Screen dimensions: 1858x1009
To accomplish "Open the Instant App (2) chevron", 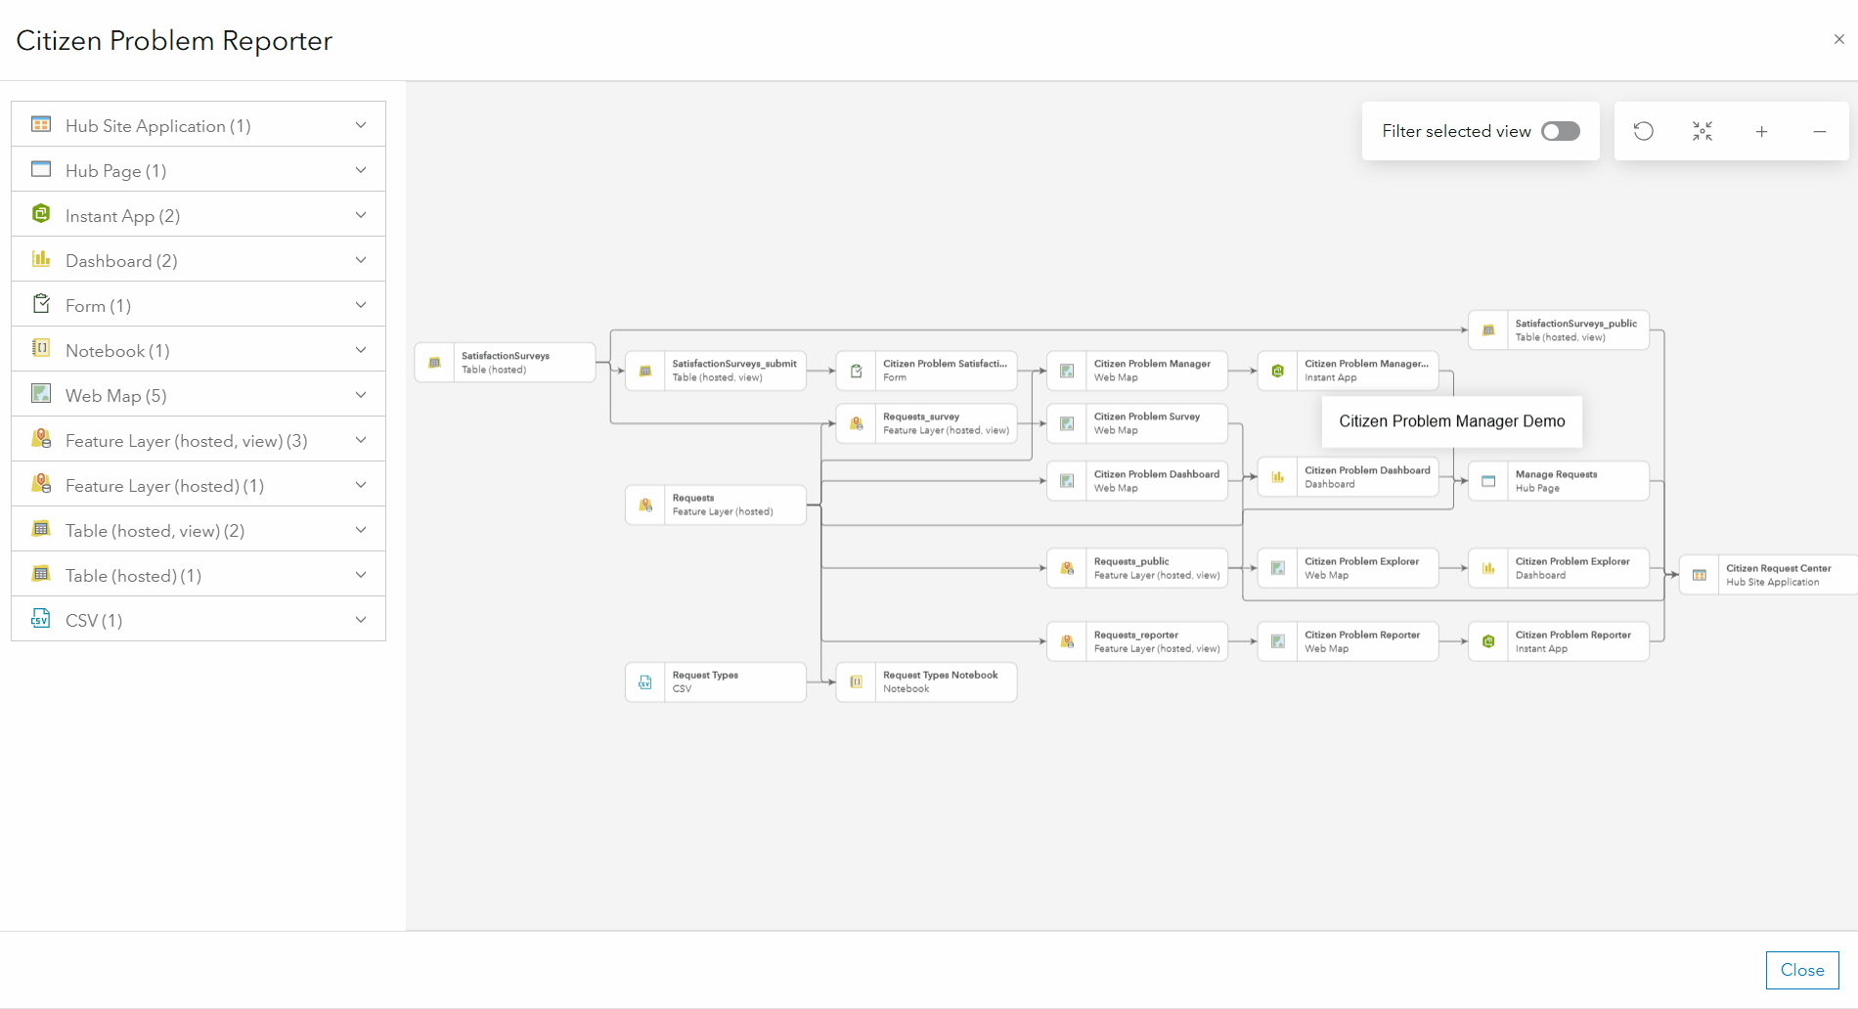I will (x=361, y=215).
